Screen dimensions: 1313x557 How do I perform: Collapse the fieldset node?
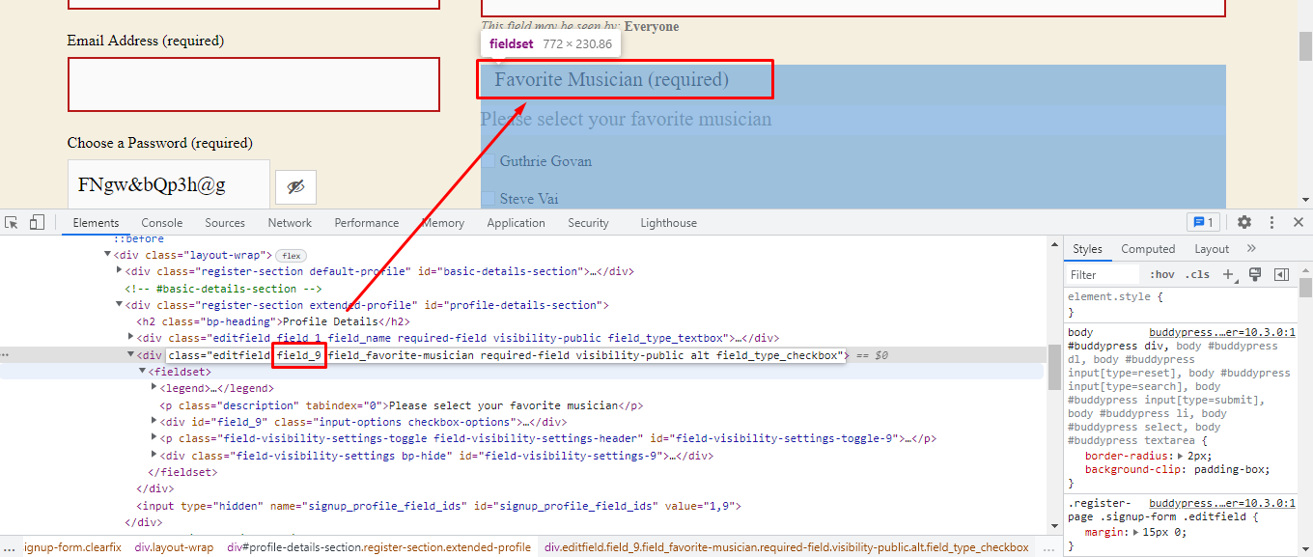pyautogui.click(x=143, y=372)
